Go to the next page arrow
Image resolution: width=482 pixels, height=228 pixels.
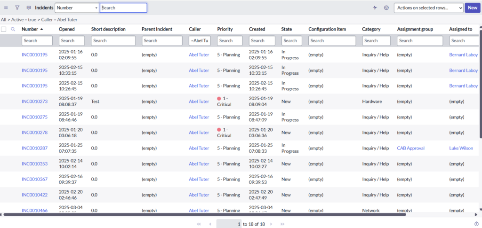coord(272,224)
